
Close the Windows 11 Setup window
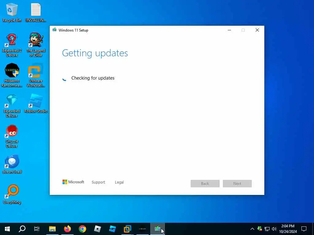(x=257, y=30)
